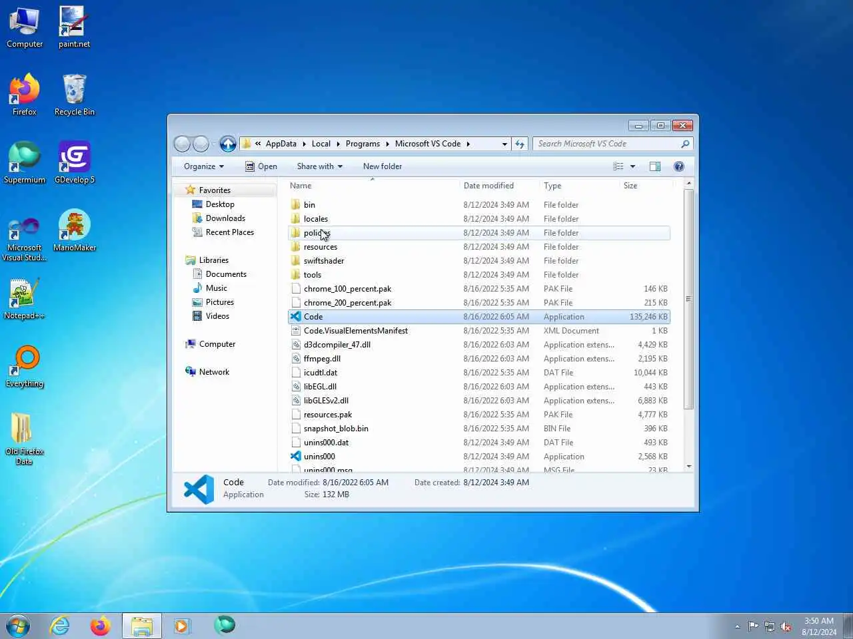Click the change view icon
This screenshot has width=853, height=639.
pos(618,166)
